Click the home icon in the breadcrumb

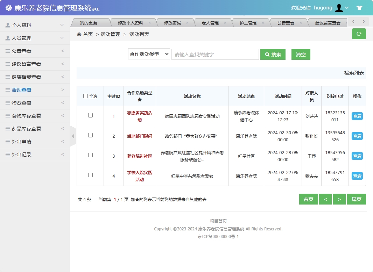pos(78,34)
